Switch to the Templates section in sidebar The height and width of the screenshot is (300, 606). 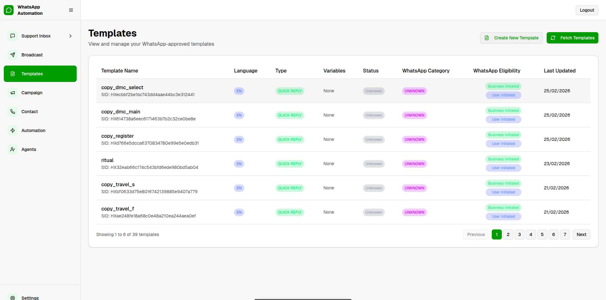click(32, 73)
